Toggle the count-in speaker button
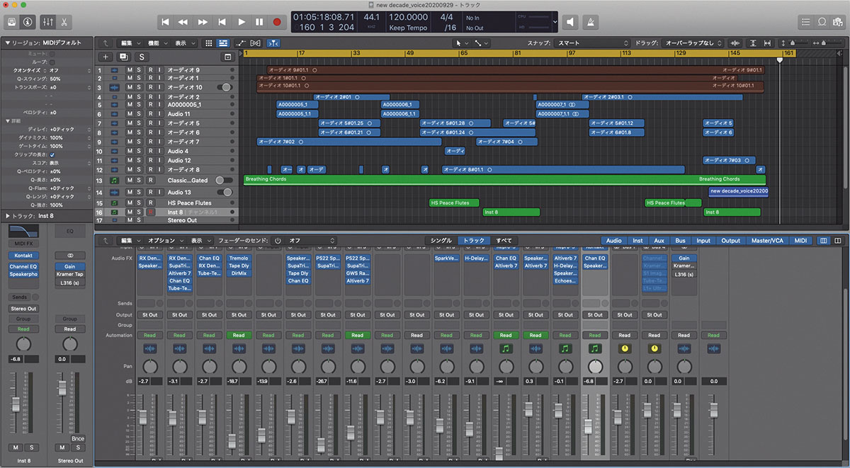 click(571, 22)
